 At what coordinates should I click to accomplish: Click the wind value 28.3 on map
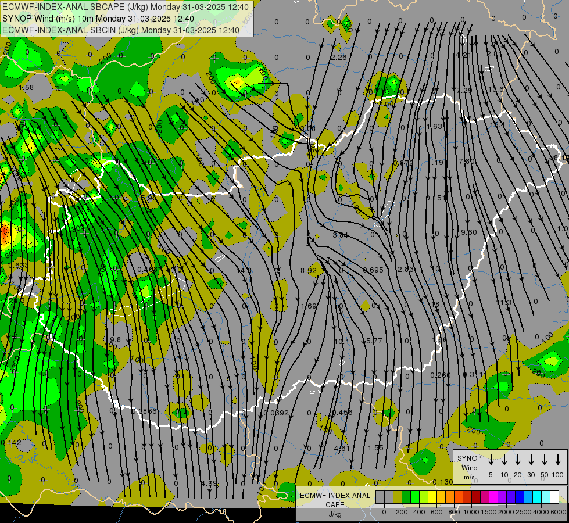coord(17,301)
